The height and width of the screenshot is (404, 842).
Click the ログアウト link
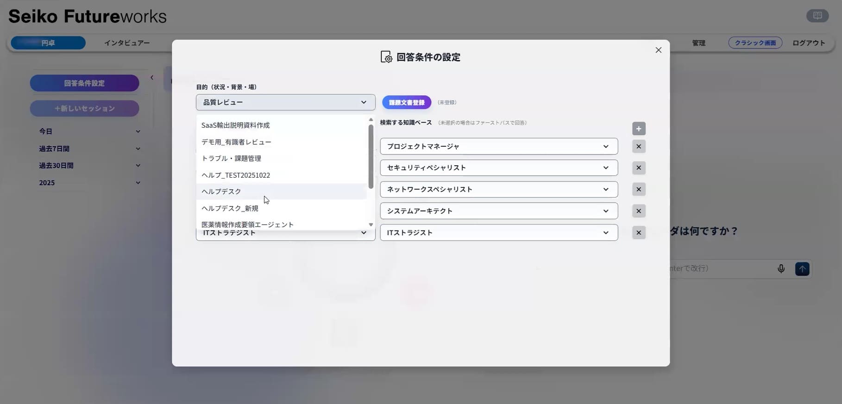click(x=809, y=43)
